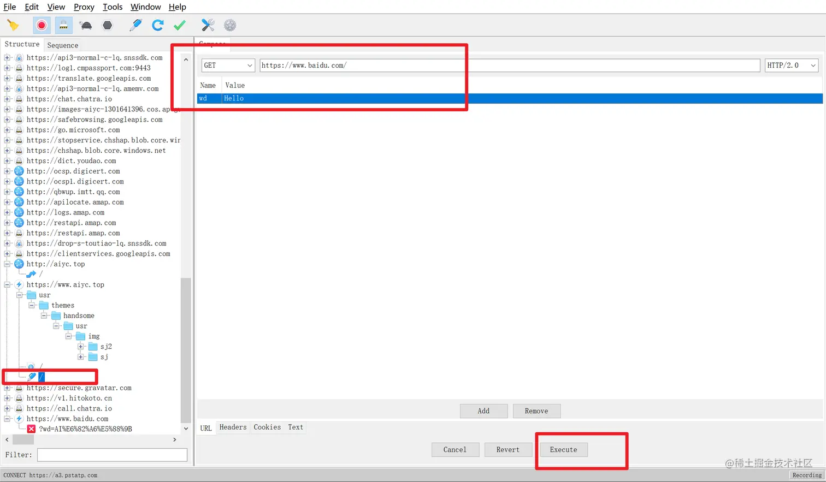Select the img folder icon

tap(81, 336)
